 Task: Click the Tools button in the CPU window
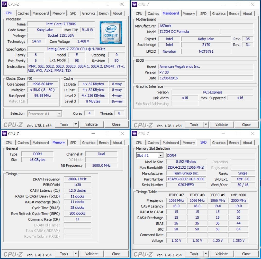coord(64,124)
